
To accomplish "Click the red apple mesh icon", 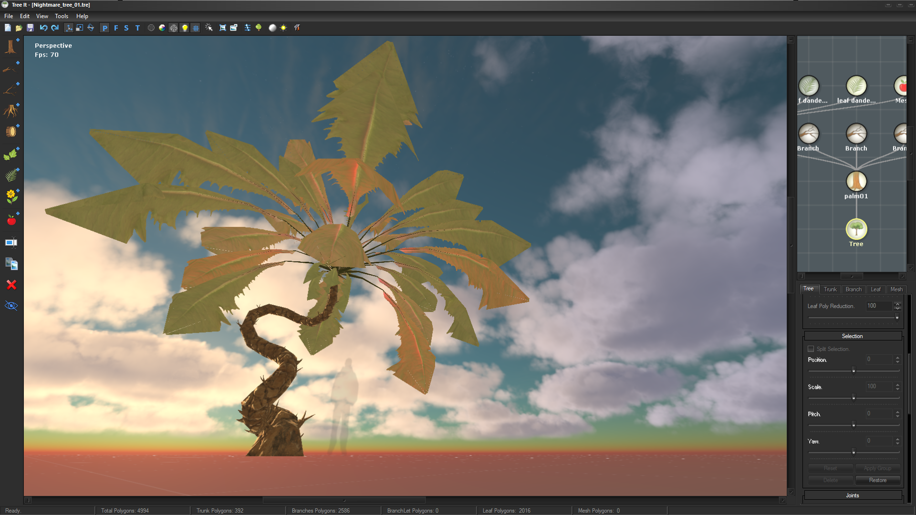I will tap(10, 220).
